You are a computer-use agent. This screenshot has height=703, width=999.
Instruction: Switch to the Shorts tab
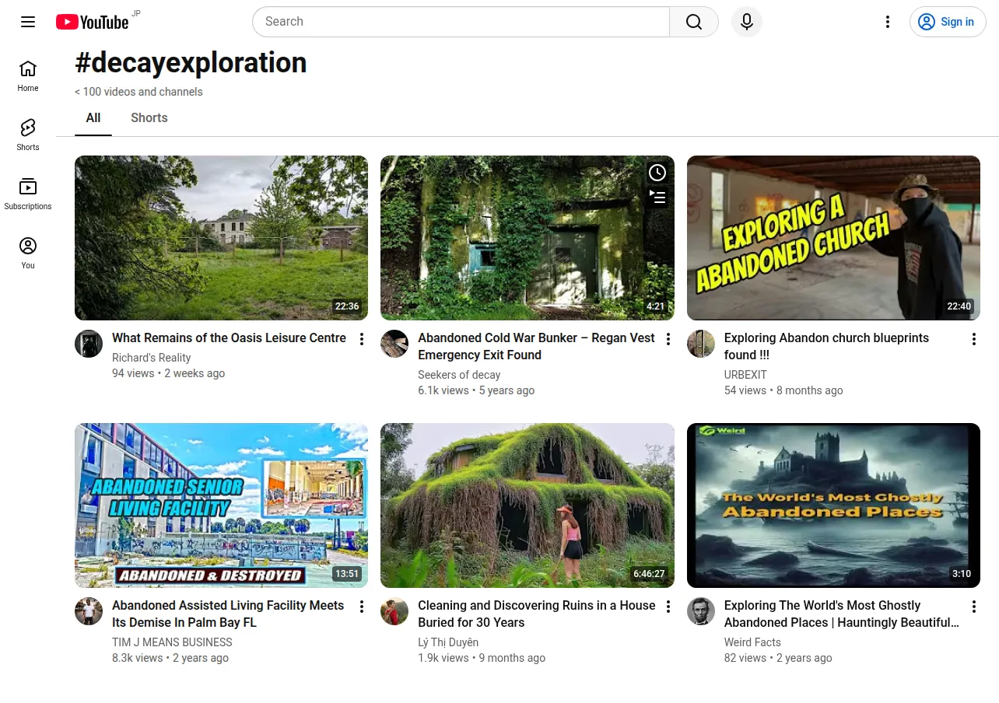pos(149,118)
